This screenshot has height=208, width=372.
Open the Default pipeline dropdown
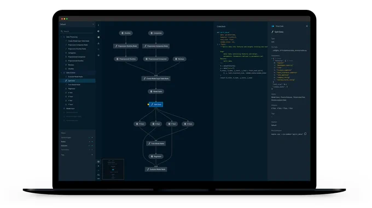pos(77,25)
